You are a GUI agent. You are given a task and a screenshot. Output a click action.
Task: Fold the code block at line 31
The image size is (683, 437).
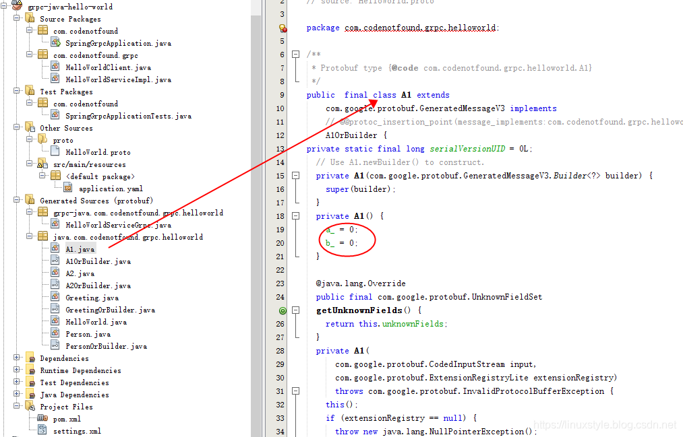[296, 391]
